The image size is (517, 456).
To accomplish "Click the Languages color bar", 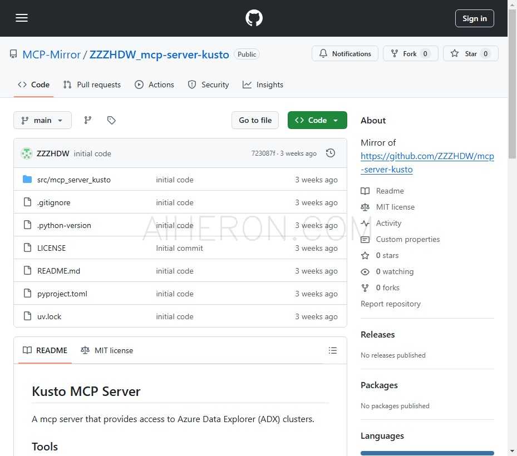I will click(427, 453).
